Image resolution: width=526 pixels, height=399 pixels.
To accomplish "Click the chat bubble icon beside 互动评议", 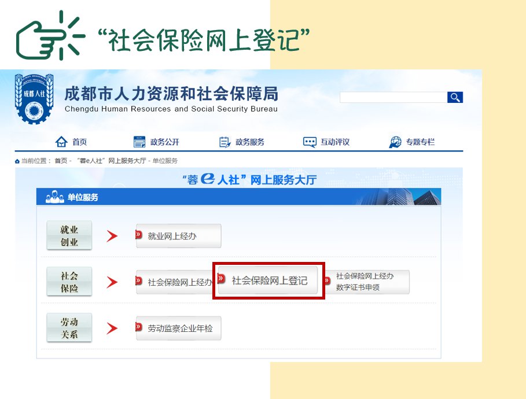I will [x=310, y=142].
